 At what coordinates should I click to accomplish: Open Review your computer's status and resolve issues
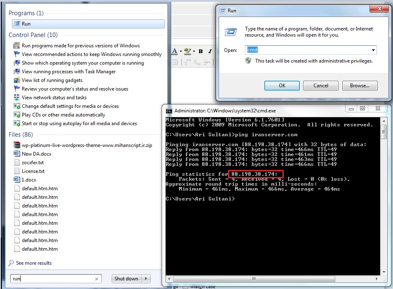71,89
